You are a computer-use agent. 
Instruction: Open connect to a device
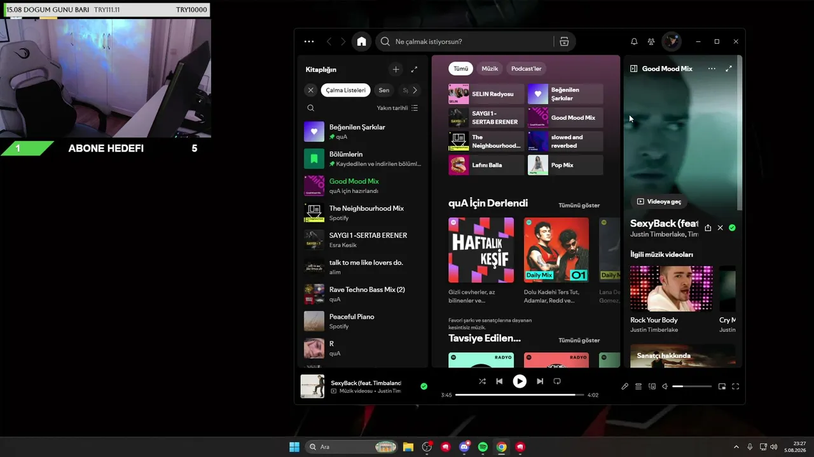tap(652, 387)
